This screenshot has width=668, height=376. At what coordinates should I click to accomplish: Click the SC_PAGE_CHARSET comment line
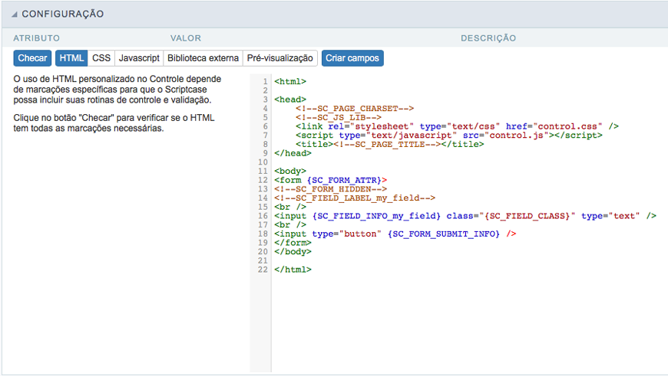point(355,108)
